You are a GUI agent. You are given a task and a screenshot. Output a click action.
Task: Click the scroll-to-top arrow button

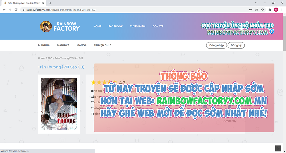tap(278, 148)
